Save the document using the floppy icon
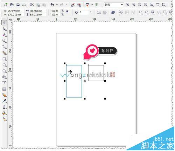The height and width of the screenshot is (151, 175). pos(18,5)
